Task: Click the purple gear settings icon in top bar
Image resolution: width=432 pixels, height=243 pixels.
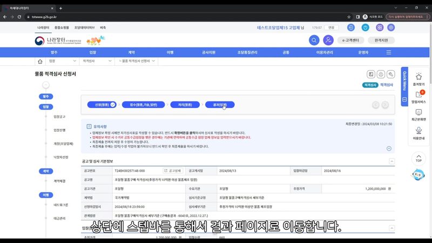Action: tap(391, 28)
